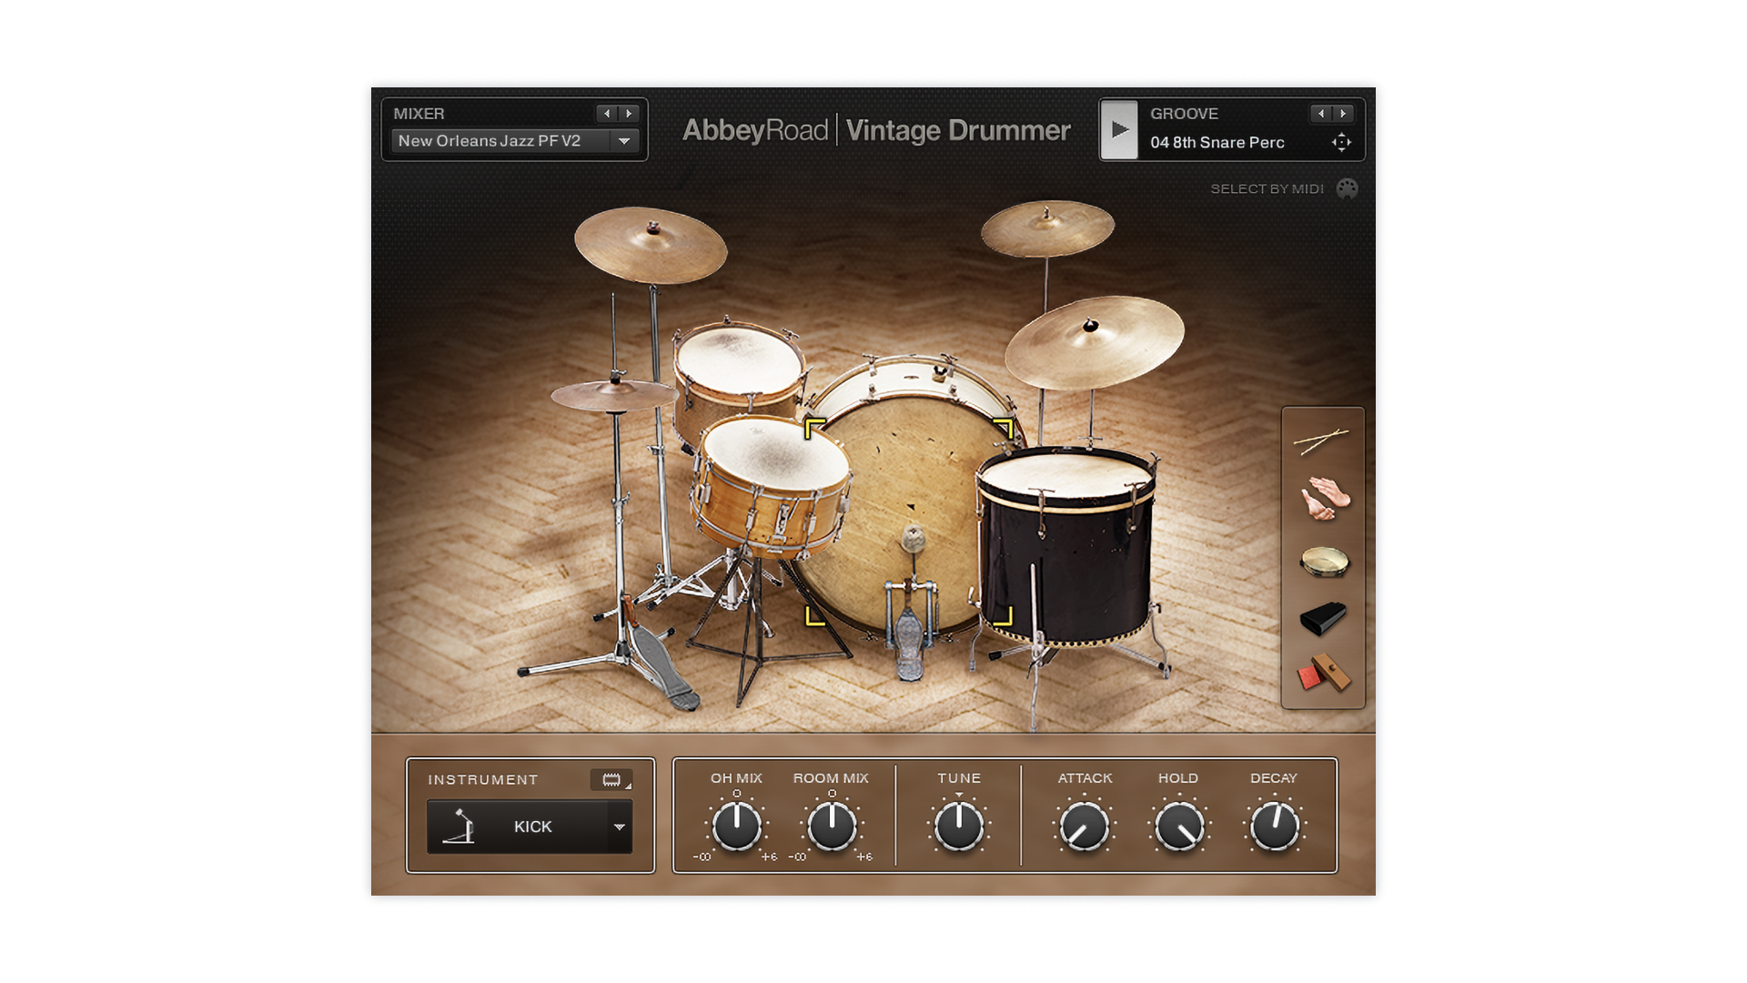Viewport: 1747px width, 983px height.
Task: Select the drumsticks percussion icon
Action: coord(1321,441)
